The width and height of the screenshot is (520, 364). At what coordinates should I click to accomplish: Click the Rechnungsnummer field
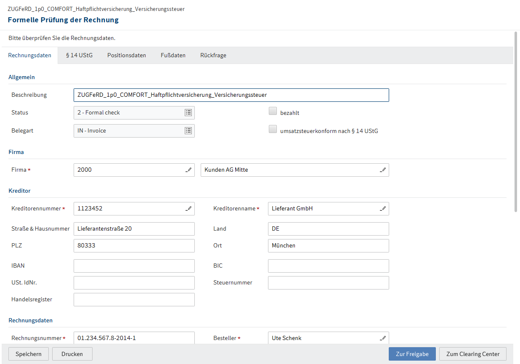[x=134, y=338]
